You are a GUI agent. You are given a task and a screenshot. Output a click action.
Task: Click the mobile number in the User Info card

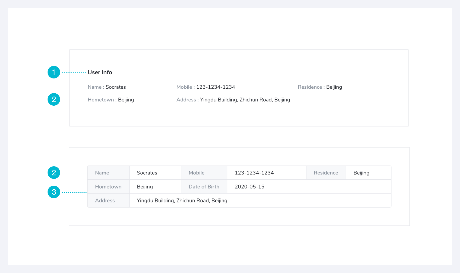tap(215, 87)
